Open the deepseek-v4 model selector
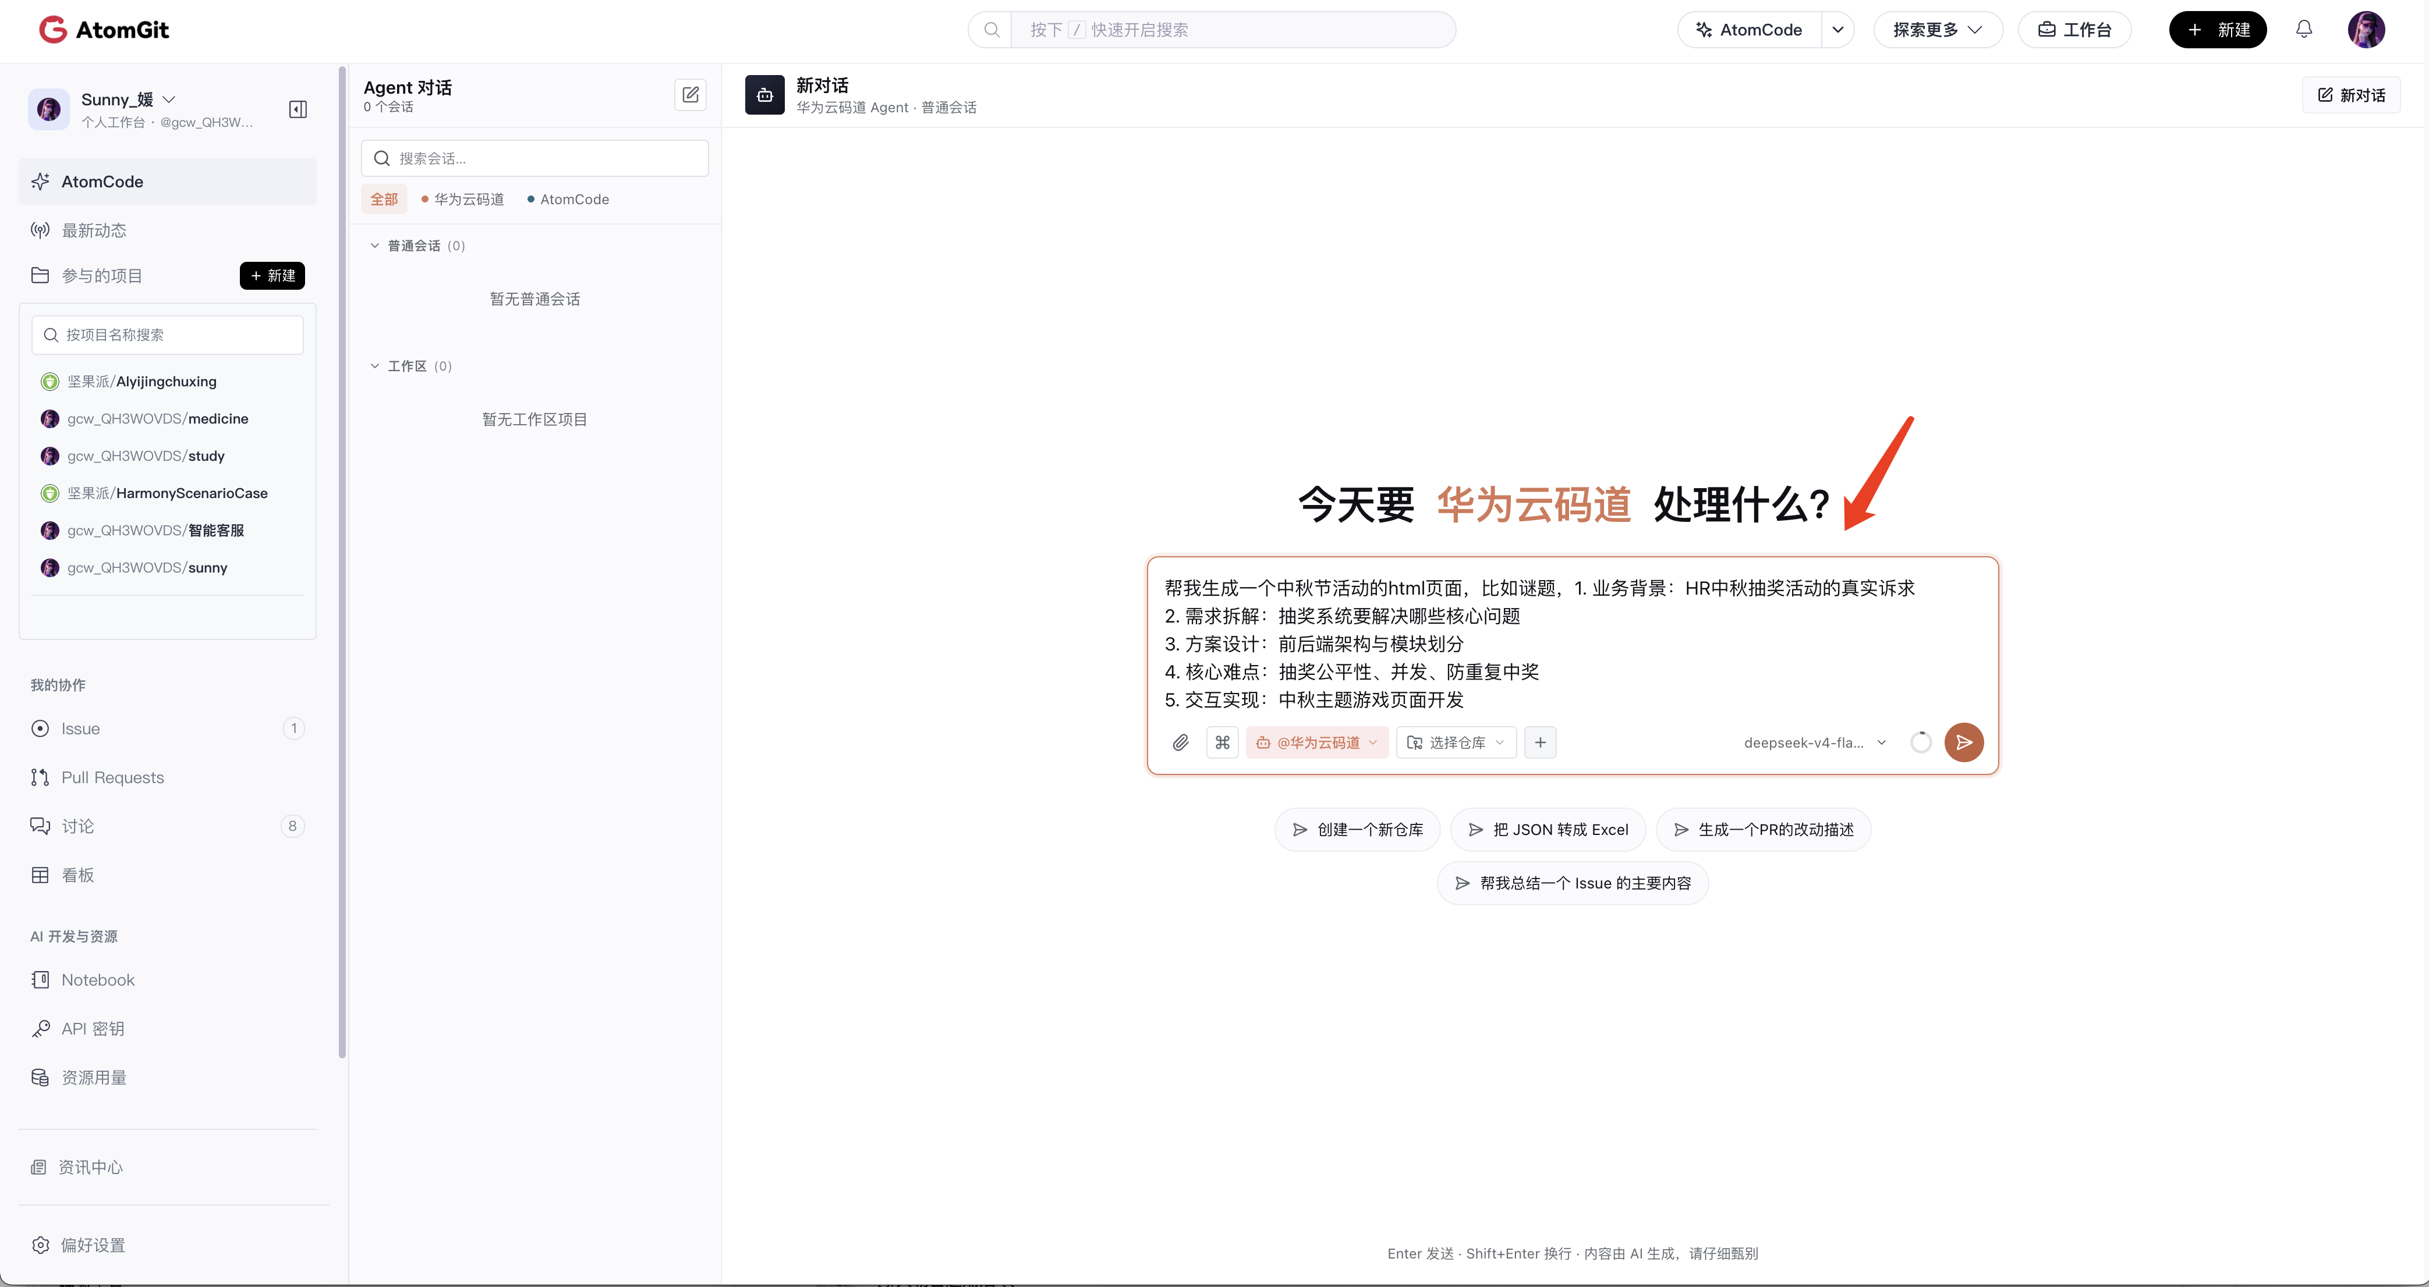The height and width of the screenshot is (1287, 2429). coord(1814,742)
